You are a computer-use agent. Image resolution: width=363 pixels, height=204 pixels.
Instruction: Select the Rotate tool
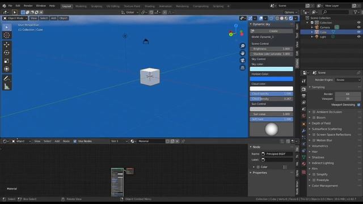point(7,53)
